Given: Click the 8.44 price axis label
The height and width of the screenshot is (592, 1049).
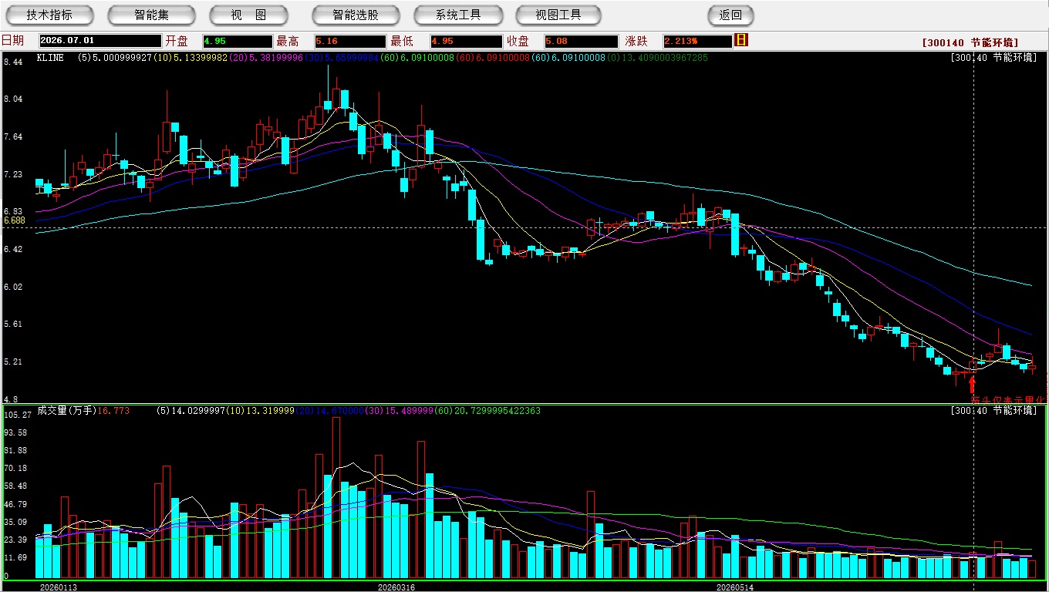Looking at the screenshot, I should pos(12,62).
